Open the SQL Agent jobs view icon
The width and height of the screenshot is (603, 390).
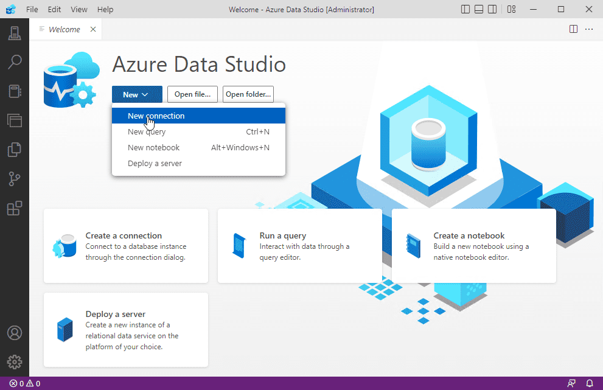(15, 120)
